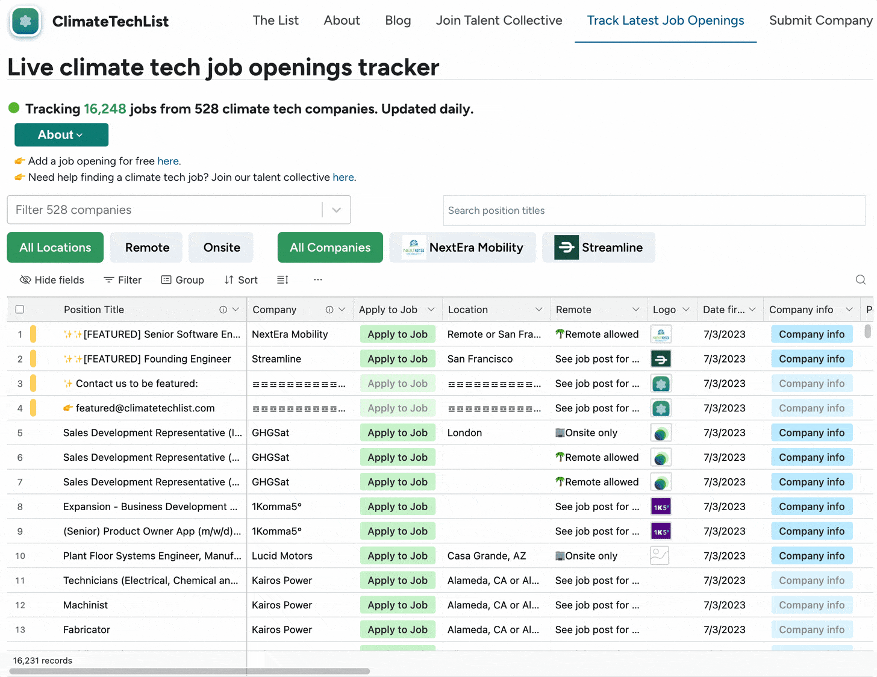Open the Filter 528 companies dropdown arrow
Screen dimensions: 877x677
tap(337, 210)
